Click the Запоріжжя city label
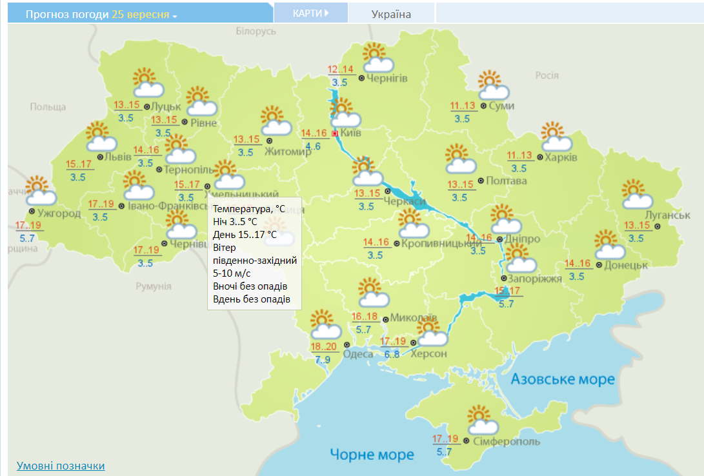Screen dimensions: 704x476 point(536,279)
